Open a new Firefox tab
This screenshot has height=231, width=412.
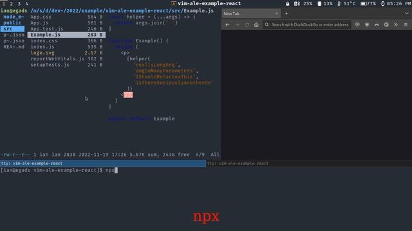coord(286,13)
